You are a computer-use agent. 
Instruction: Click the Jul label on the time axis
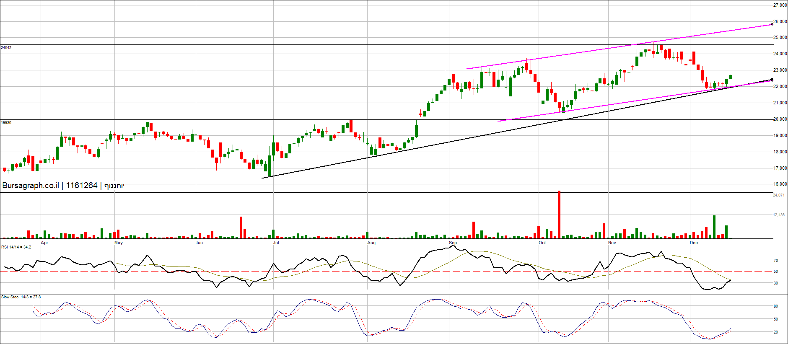[276, 243]
